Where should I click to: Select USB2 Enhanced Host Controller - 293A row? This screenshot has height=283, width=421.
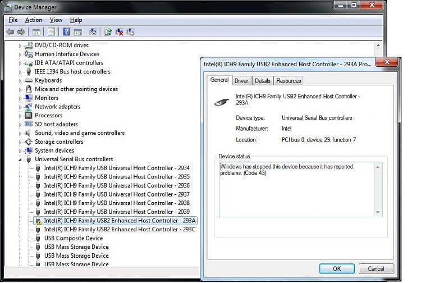click(116, 221)
